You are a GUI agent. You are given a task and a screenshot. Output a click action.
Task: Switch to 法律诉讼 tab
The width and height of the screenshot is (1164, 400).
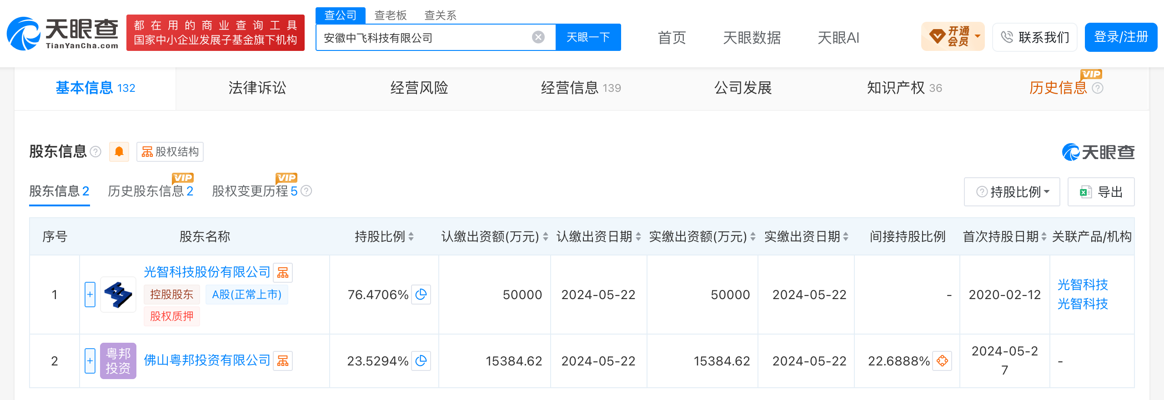pyautogui.click(x=257, y=88)
